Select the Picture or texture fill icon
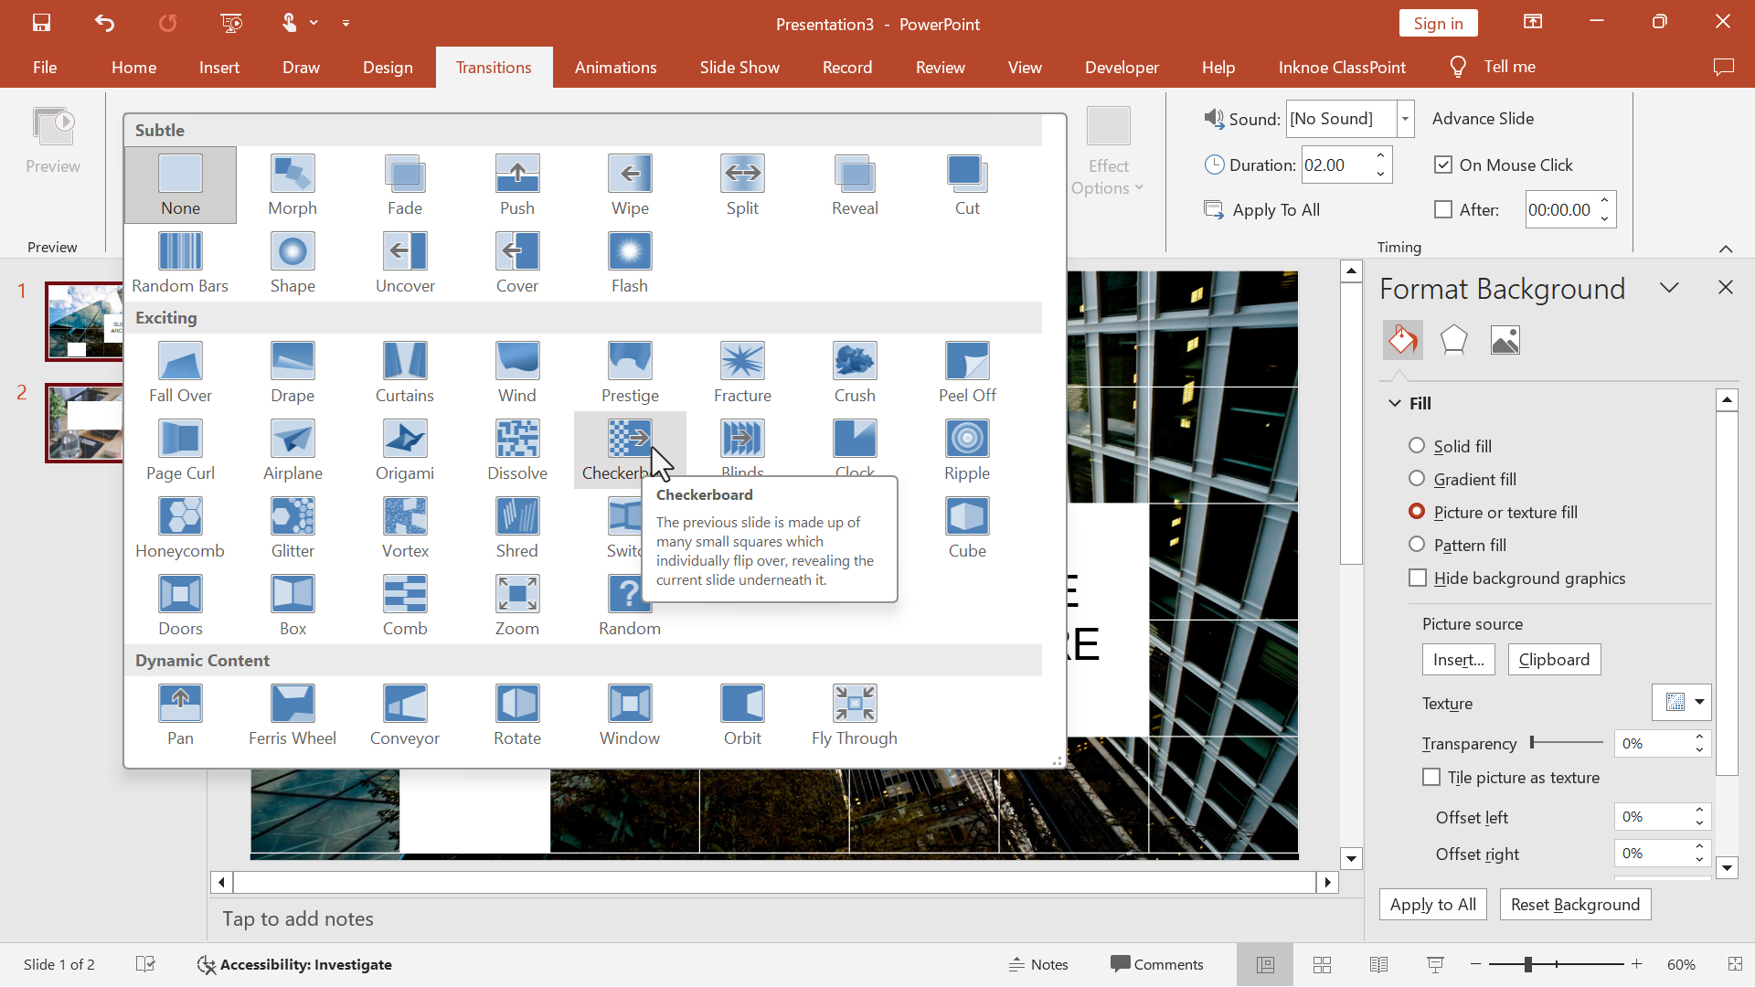Viewport: 1755px width, 987px height. click(1416, 511)
